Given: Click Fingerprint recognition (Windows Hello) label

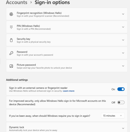Looking at the screenshot, I should [x=39, y=13].
